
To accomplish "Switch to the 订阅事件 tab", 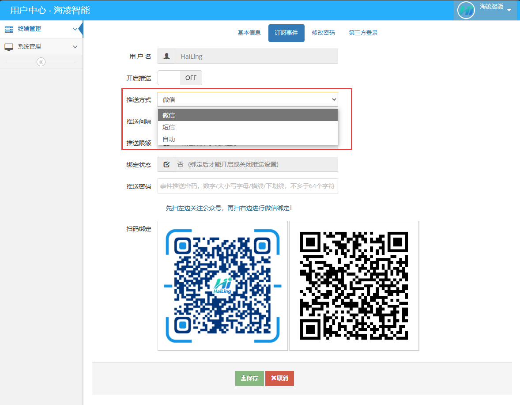I will pyautogui.click(x=286, y=33).
